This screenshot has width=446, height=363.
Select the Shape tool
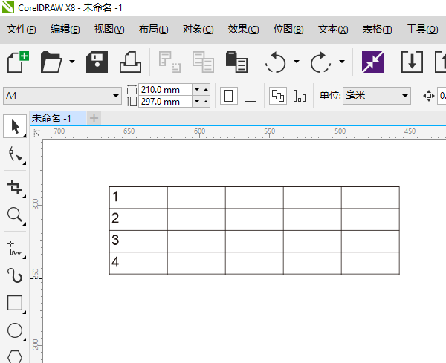(x=15, y=154)
